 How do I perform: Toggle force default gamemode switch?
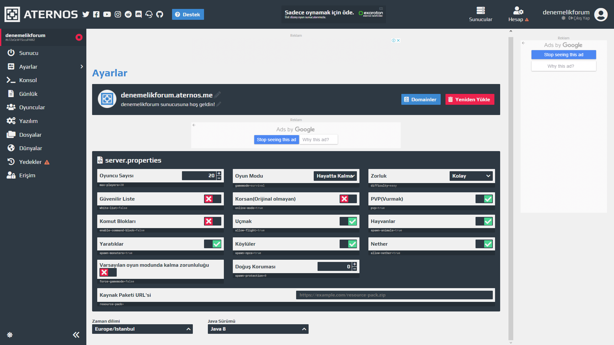(x=108, y=272)
